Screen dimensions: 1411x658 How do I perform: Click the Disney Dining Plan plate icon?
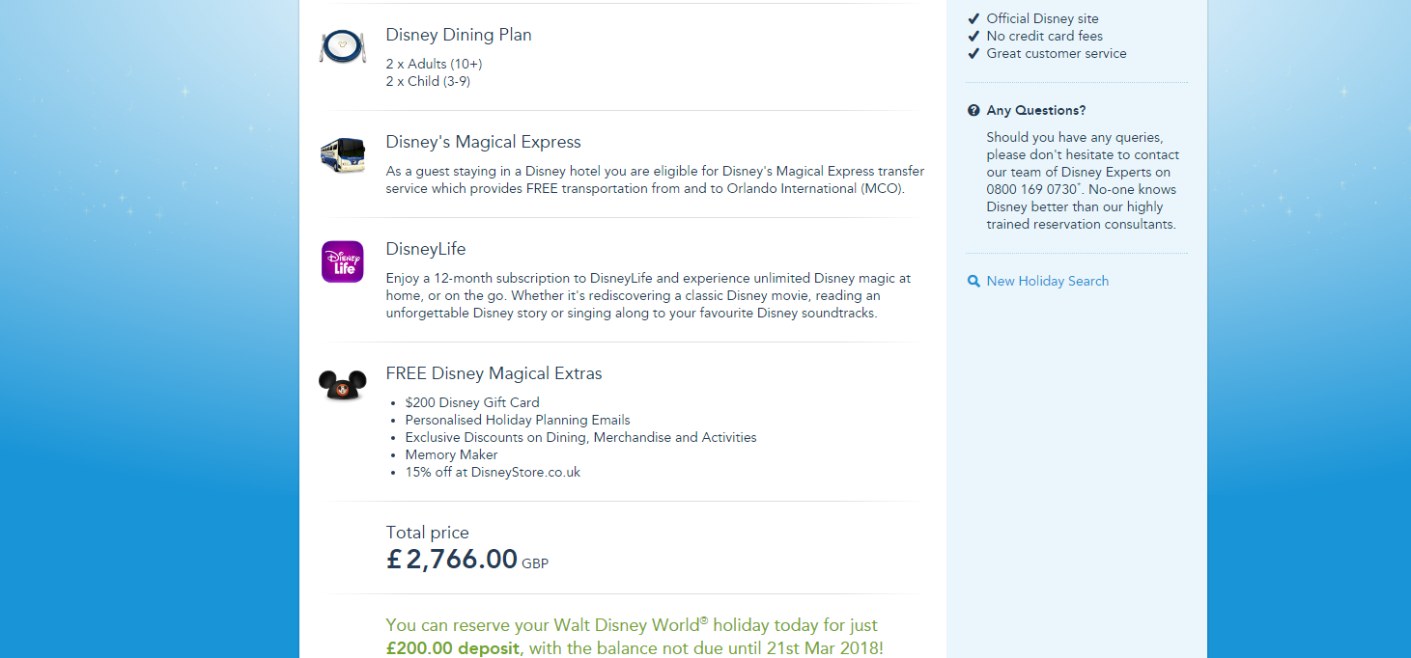[x=342, y=46]
